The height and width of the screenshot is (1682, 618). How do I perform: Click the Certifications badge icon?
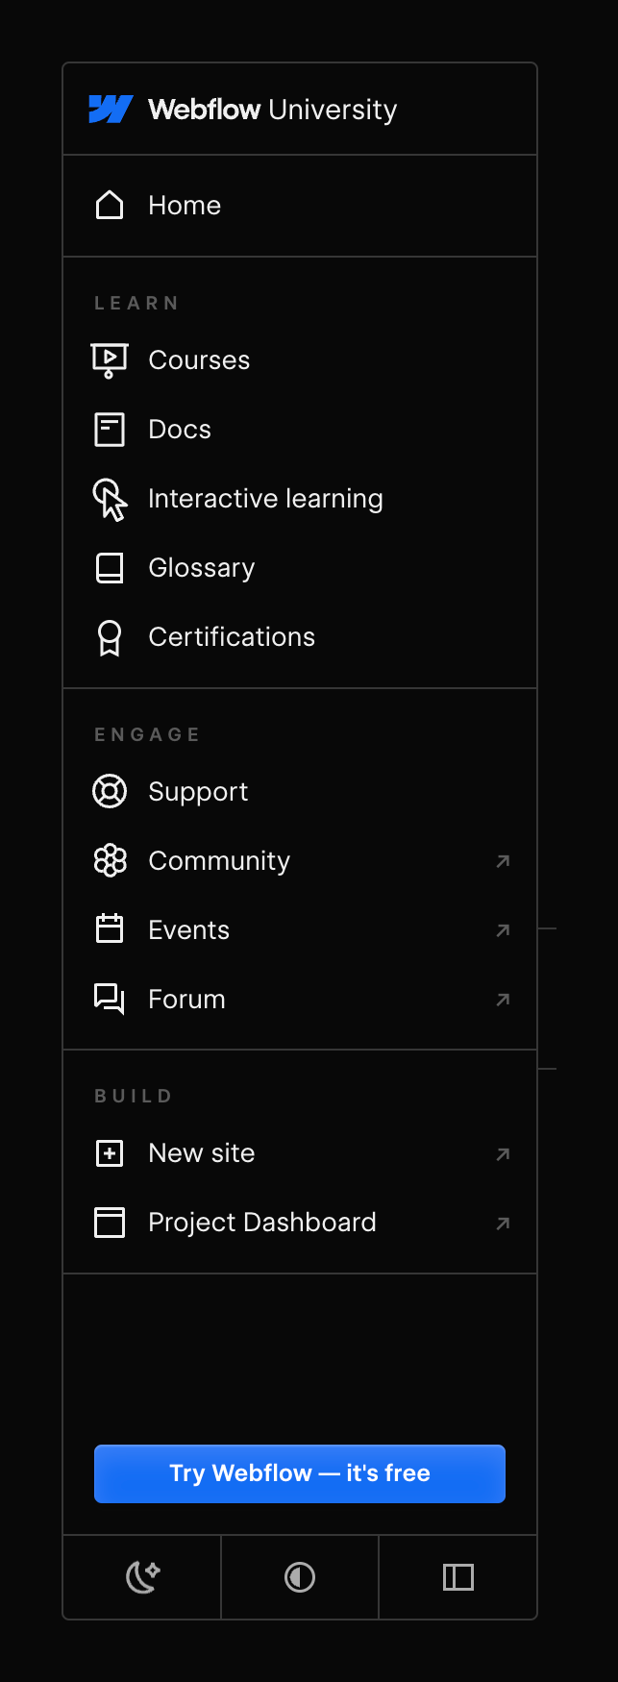tap(110, 636)
